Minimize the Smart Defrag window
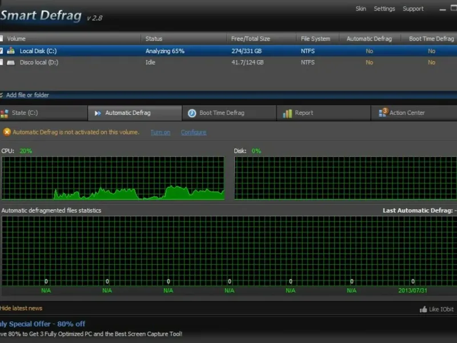This screenshot has width=457, height=343. 442,9
